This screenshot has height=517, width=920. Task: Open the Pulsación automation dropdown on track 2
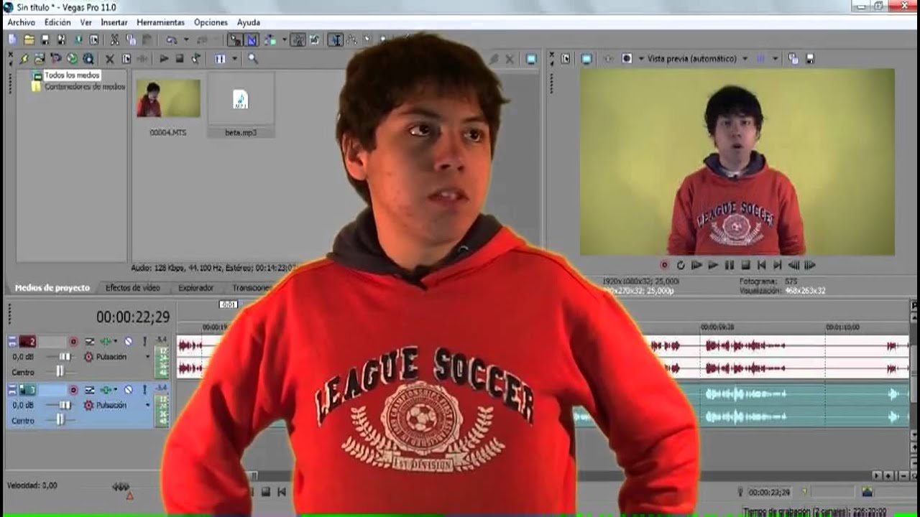(x=148, y=357)
